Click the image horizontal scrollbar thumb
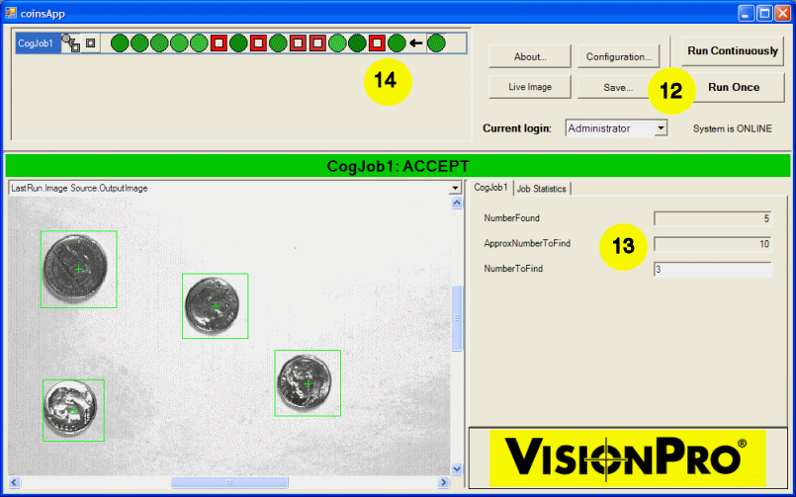The image size is (796, 497). [231, 482]
